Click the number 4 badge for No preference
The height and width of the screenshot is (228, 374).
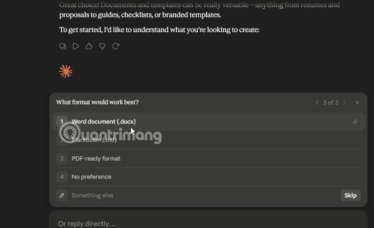click(62, 177)
